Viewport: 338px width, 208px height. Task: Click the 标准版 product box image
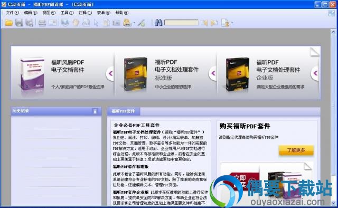(x=135, y=74)
